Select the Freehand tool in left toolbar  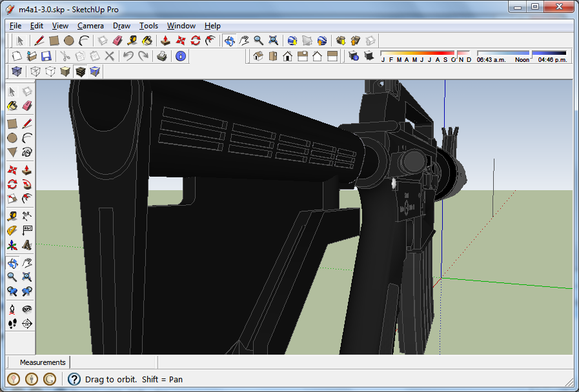27,152
